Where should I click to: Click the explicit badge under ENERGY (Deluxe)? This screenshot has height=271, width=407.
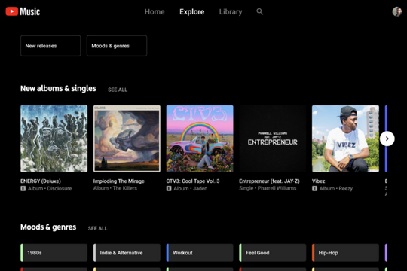23,188
